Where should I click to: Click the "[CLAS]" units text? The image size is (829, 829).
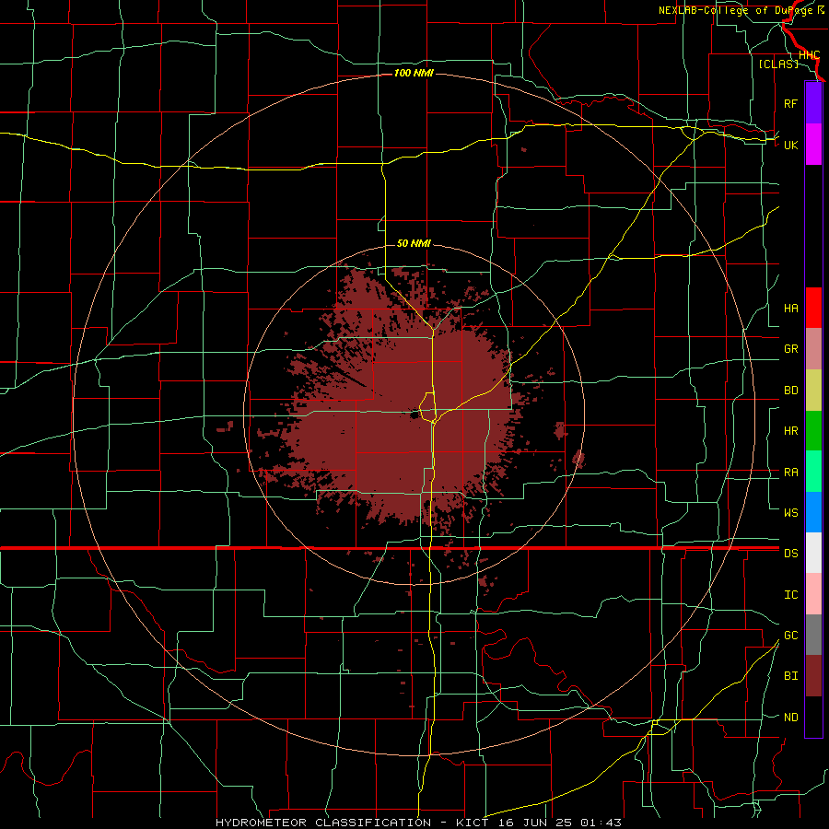coord(778,64)
